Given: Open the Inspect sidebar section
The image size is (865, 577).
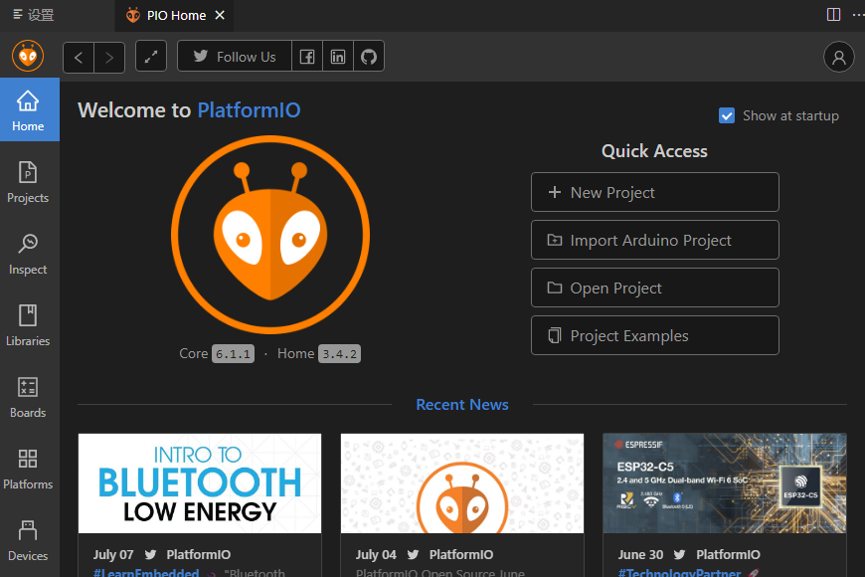Looking at the screenshot, I should (x=28, y=254).
